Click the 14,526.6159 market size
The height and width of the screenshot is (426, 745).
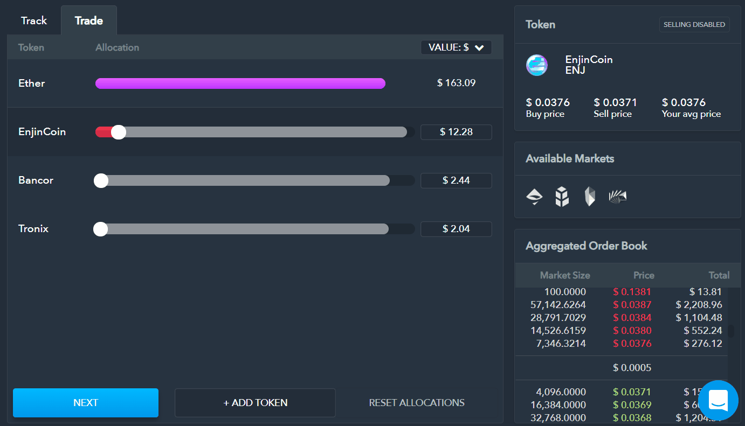pyautogui.click(x=558, y=331)
